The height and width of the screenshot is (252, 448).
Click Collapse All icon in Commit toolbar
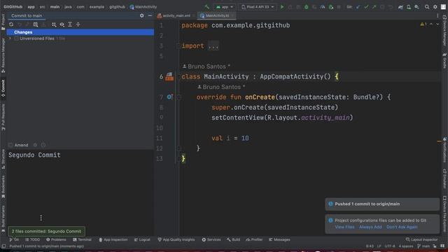tap(78, 24)
